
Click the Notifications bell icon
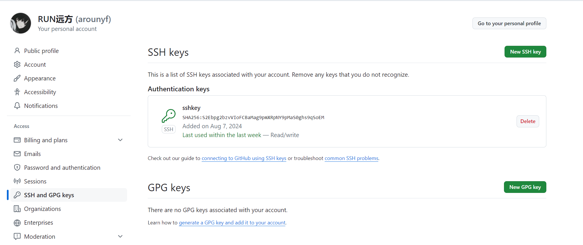pos(17,106)
